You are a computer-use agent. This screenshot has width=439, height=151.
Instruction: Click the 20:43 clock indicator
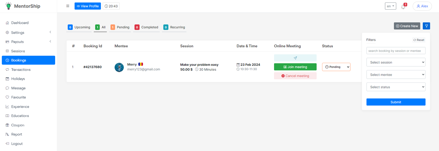click(x=111, y=6)
